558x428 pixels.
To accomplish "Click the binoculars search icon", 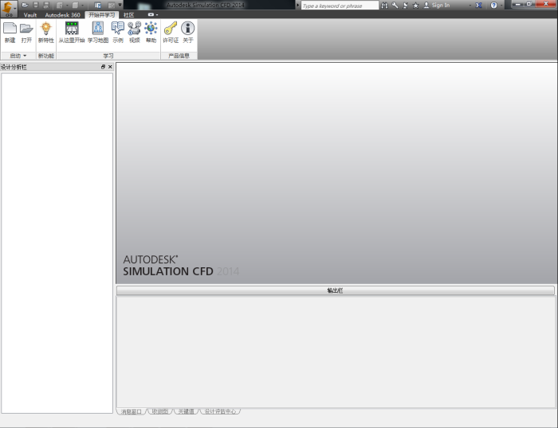I will pos(385,6).
